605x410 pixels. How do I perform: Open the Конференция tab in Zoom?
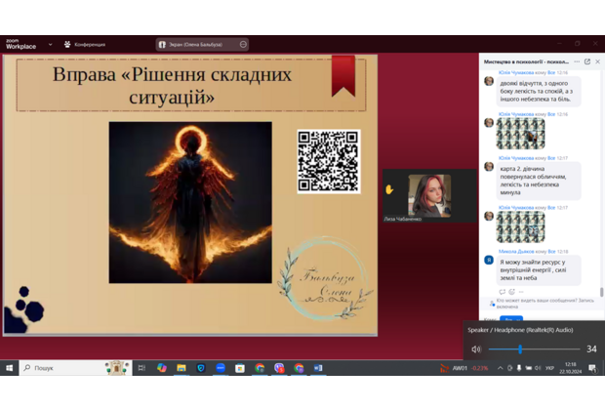84,44
